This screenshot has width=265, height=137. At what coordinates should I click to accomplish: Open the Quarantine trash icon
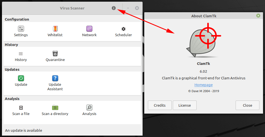click(55, 53)
